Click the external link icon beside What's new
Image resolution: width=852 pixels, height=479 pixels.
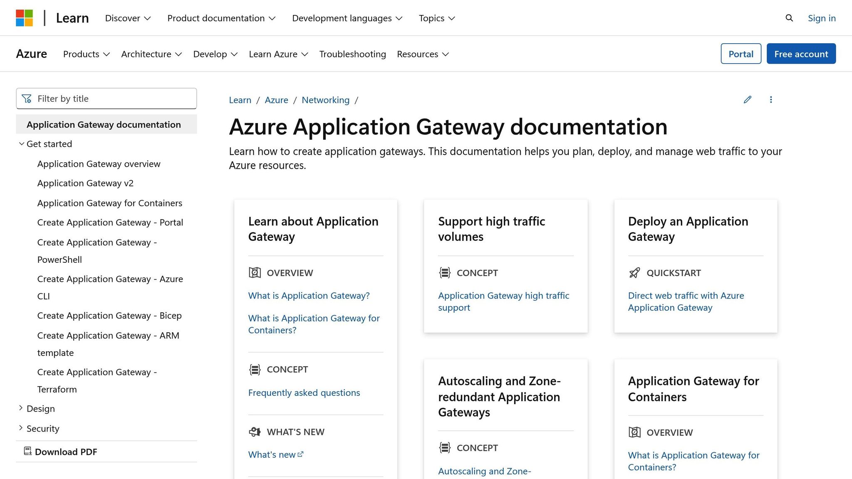tap(301, 454)
